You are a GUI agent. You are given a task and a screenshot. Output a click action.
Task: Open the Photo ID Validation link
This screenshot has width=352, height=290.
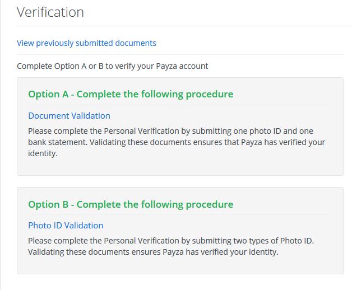[66, 226]
